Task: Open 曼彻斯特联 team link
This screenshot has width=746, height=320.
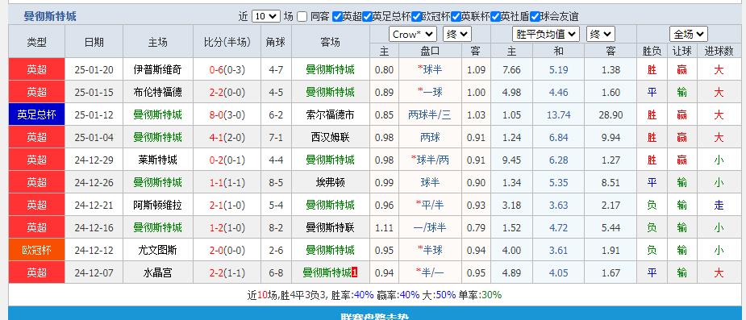Action: click(330, 228)
